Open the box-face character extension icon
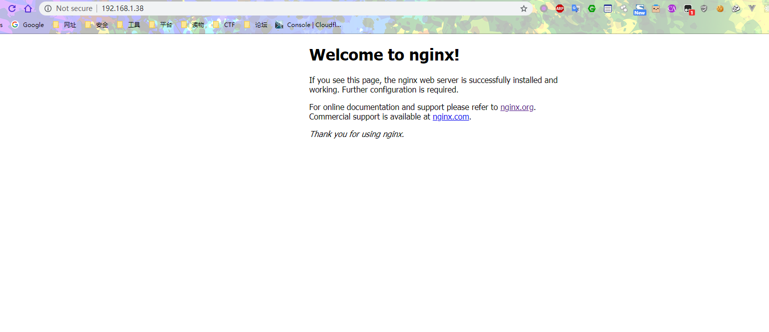 (x=656, y=8)
